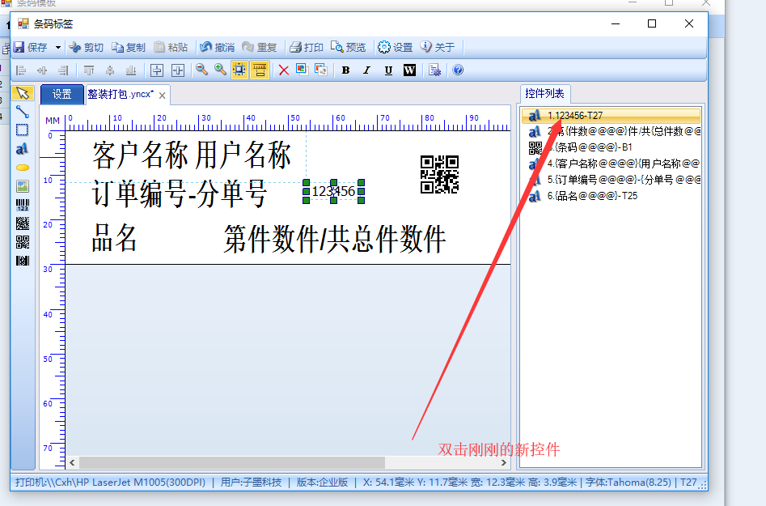Select the rectangle shape tool

[x=23, y=130]
